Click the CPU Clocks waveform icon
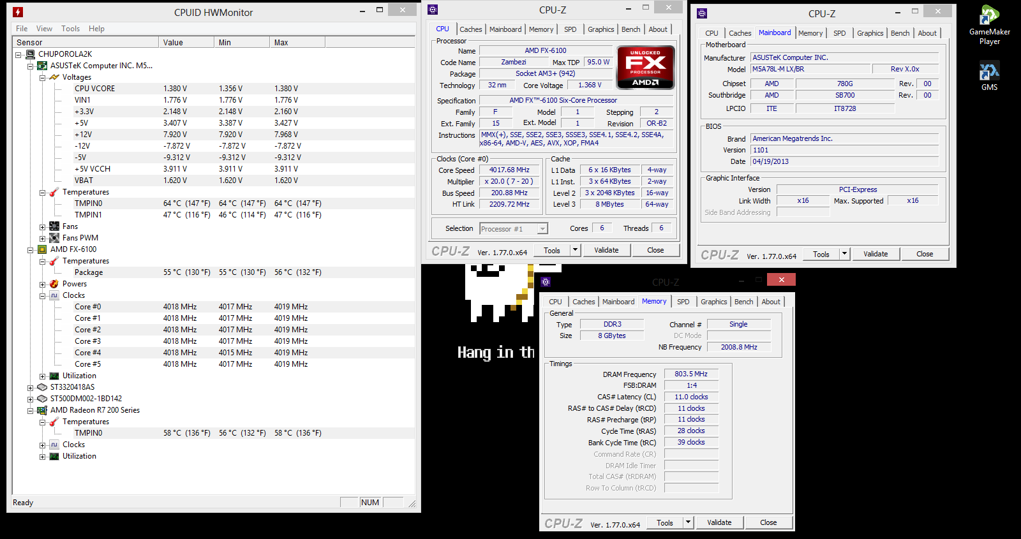 pyautogui.click(x=54, y=295)
